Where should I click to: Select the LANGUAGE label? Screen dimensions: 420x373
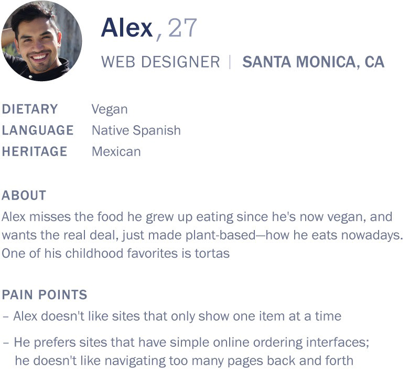pyautogui.click(x=38, y=130)
